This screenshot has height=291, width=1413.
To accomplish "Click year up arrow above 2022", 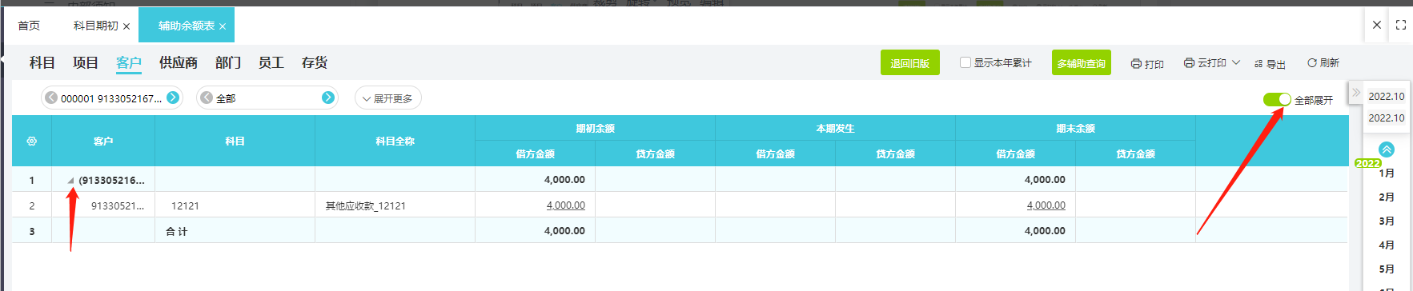I will click(1387, 149).
